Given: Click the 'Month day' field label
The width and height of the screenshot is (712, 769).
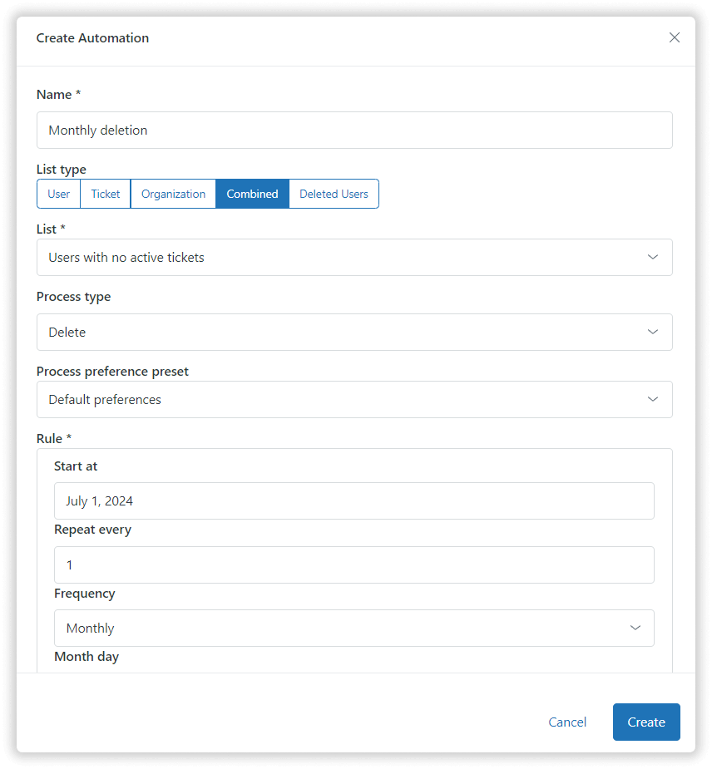Looking at the screenshot, I should (87, 657).
